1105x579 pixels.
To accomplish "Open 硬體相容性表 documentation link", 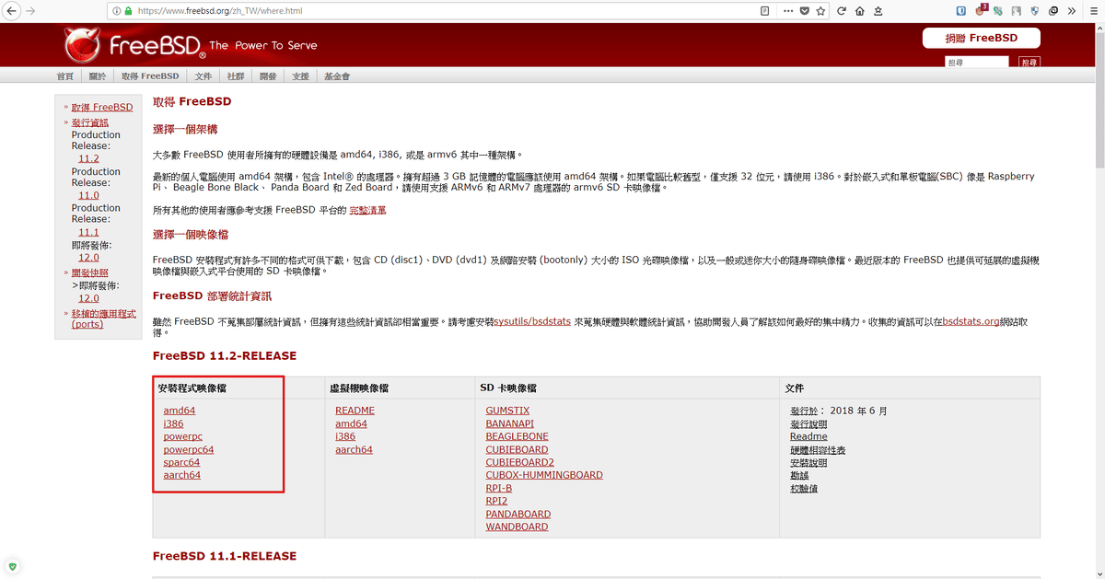I will click(818, 449).
